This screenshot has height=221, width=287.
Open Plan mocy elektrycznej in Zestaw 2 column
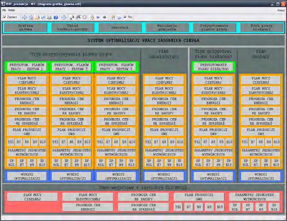point(72,90)
